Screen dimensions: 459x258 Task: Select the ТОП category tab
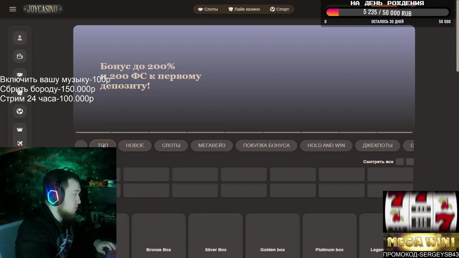pyautogui.click(x=103, y=145)
